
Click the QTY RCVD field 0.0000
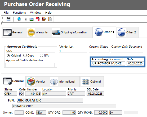pos(101,113)
